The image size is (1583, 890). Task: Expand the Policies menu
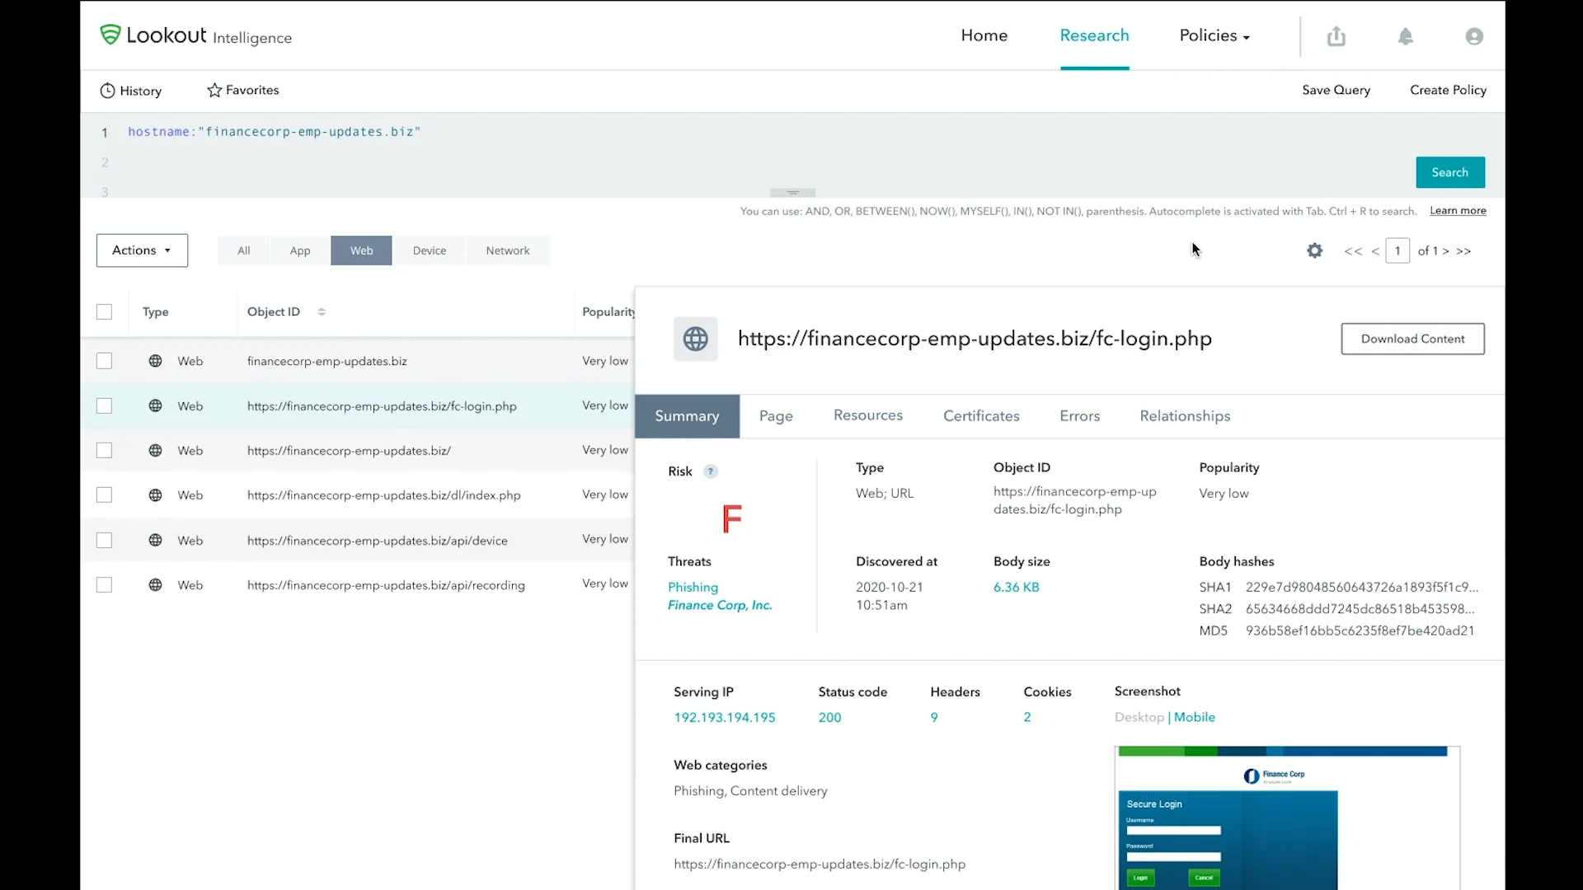(x=1214, y=35)
